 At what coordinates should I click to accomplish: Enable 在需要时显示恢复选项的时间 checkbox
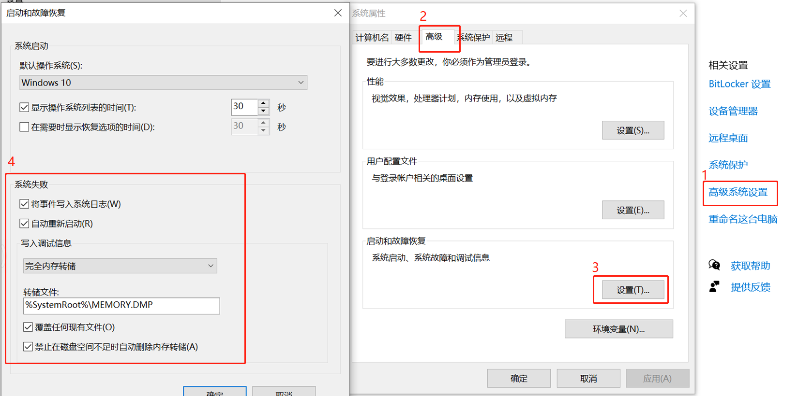tap(24, 127)
